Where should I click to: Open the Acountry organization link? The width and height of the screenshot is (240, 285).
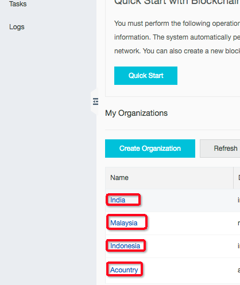pyautogui.click(x=124, y=270)
